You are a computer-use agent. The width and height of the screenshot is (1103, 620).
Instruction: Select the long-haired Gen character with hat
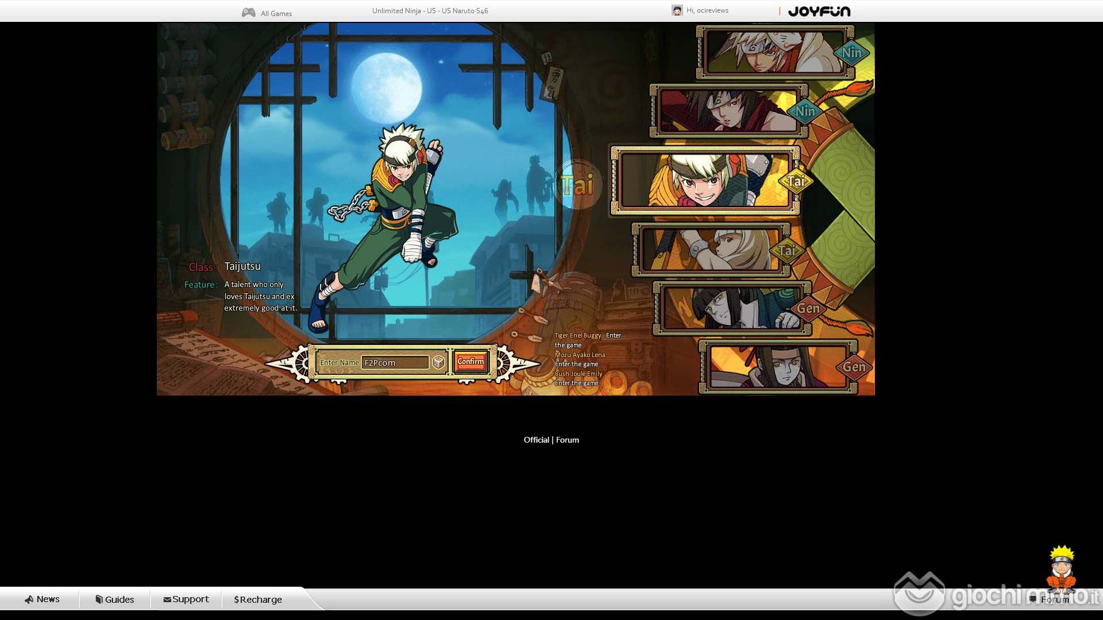click(x=732, y=308)
